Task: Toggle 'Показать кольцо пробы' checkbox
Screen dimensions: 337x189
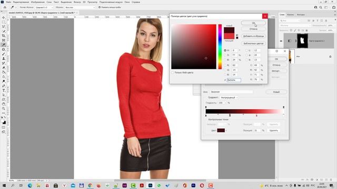Action: click(100, 7)
